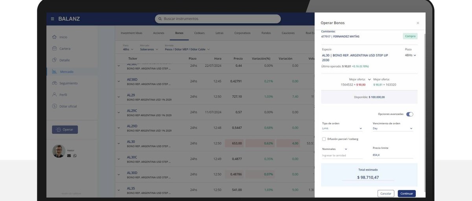
Task: Click the Buscar instrumentos search field
Action: click(x=218, y=19)
